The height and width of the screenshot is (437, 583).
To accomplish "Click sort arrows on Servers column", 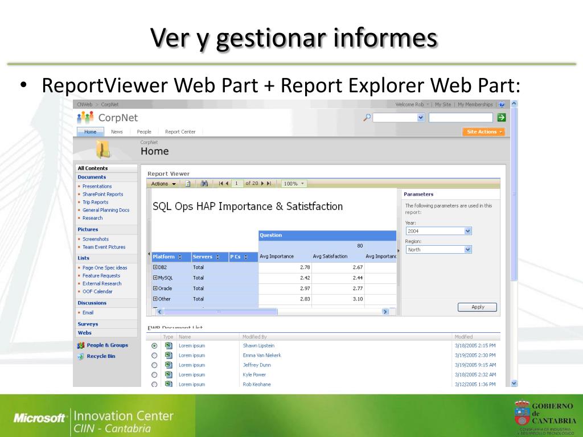I will [217, 257].
